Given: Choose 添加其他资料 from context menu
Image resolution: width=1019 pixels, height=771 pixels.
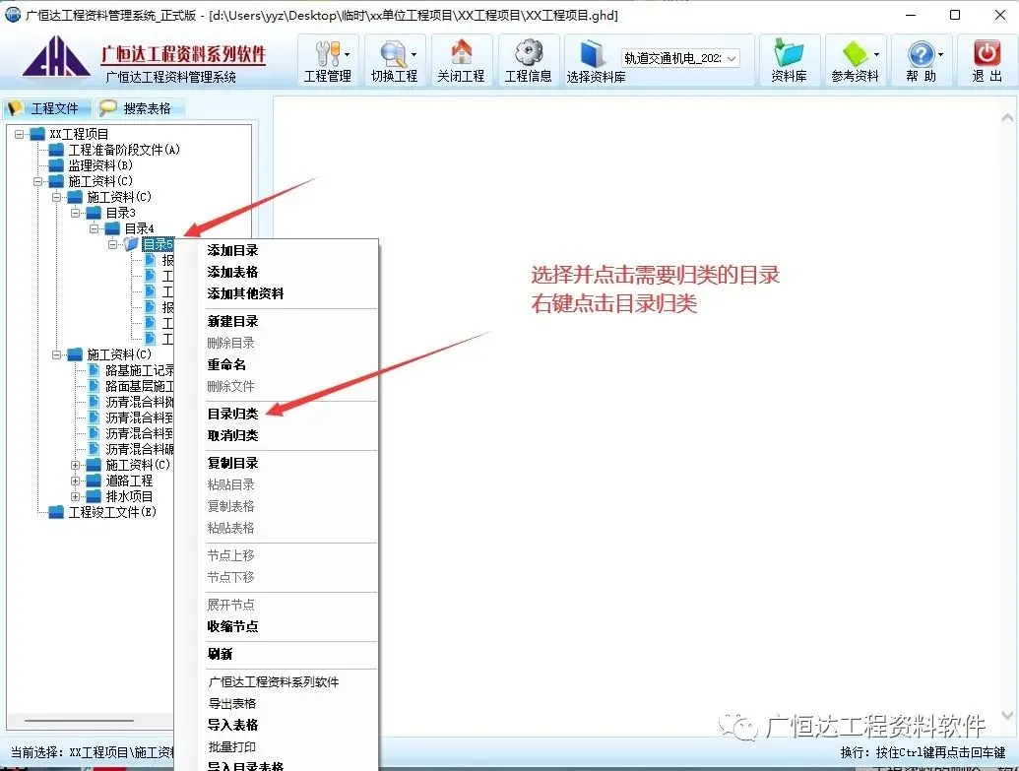Looking at the screenshot, I should point(246,293).
